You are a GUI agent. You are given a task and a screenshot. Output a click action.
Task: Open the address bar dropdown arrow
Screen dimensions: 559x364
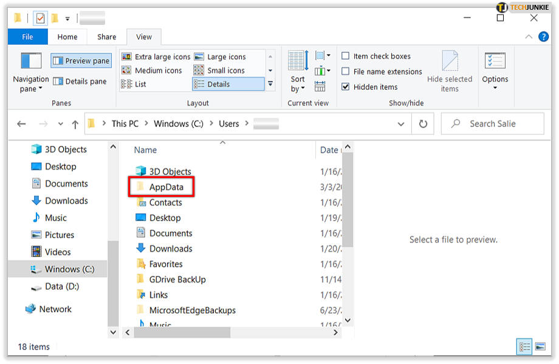pos(401,123)
